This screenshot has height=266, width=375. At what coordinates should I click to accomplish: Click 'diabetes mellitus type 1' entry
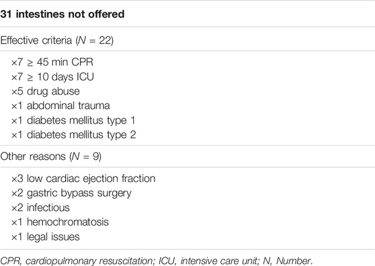[x=81, y=120]
